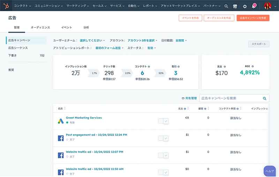
Task: Open the ステータス 有効 dropdown
Action: [x=151, y=48]
